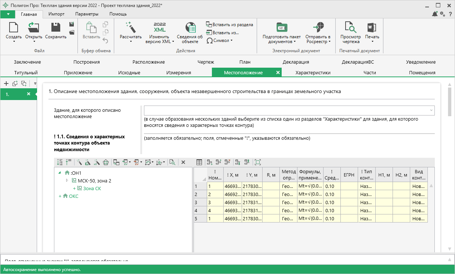Expand the МСК-50, зона 2 node

pos(67,180)
